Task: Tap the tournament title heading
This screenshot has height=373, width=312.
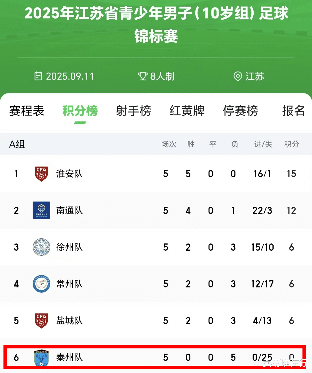Action: point(156,25)
